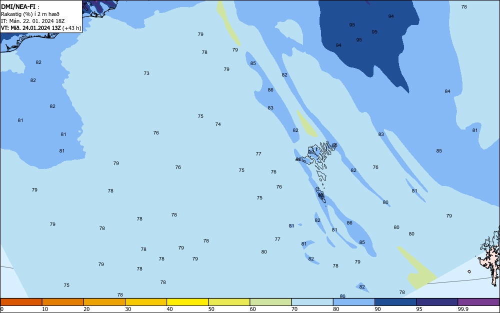Image resolution: width=500 pixels, height=313 pixels.
Task: Click the "DMI/NEA-FI :" title text
Action: [x=20, y=6]
